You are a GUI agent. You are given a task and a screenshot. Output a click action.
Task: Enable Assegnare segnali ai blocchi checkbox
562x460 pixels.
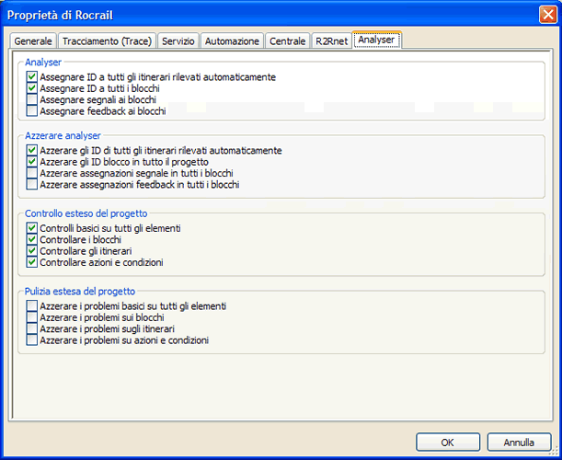point(32,99)
